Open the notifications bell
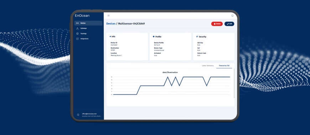310x135 pixels. point(232,16)
